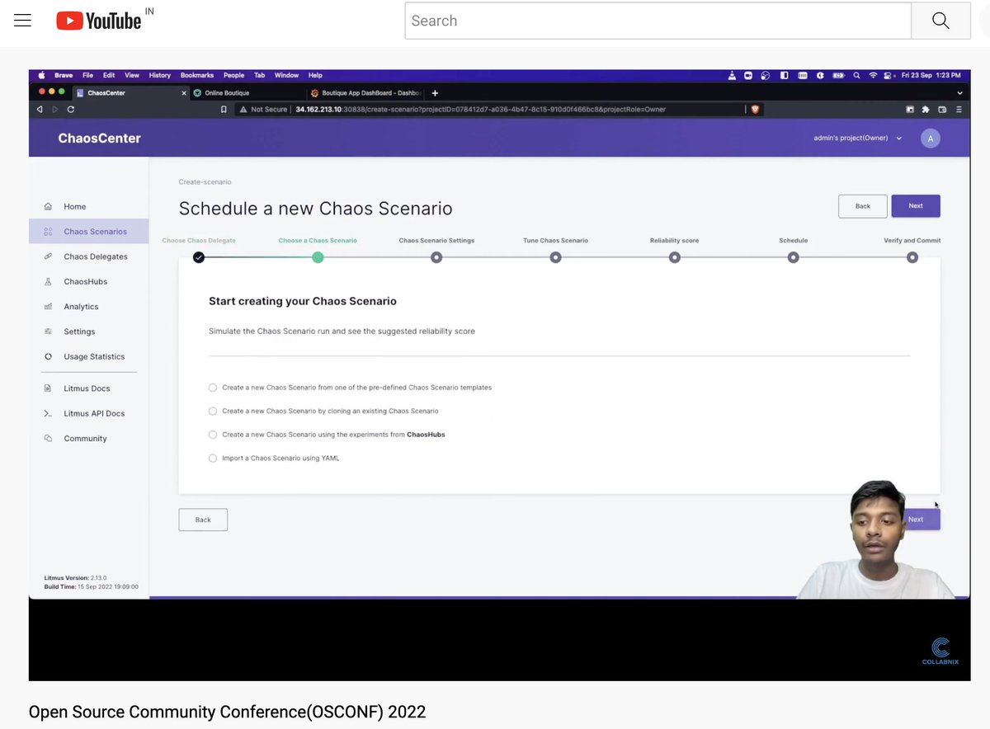990x729 pixels.
Task: Open the Brave menu in macOS menu bar
Action: coord(64,75)
